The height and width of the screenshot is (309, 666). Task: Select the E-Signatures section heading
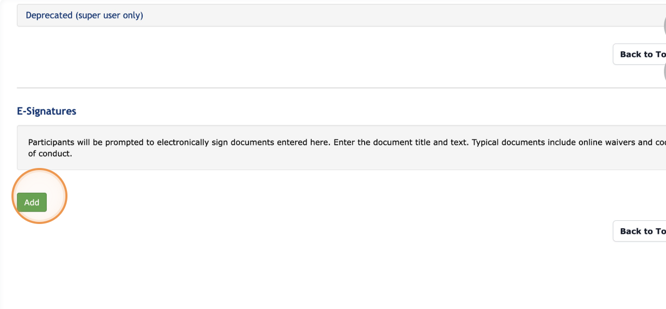47,111
